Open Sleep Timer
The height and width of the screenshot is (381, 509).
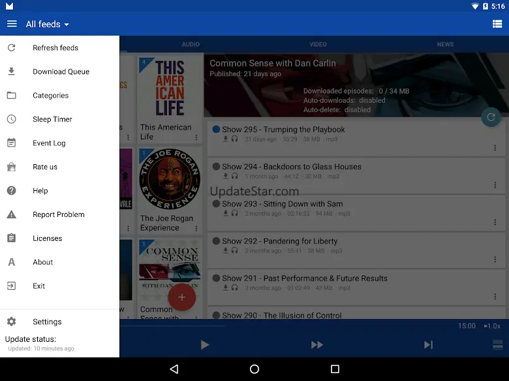(x=60, y=119)
